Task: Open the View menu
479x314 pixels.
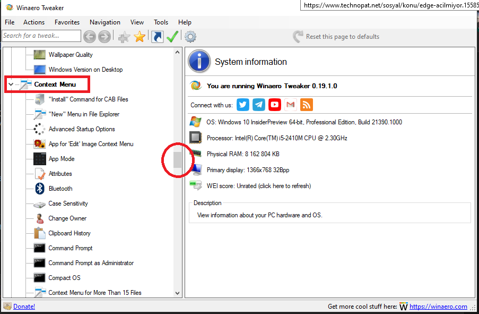Action: point(137,22)
